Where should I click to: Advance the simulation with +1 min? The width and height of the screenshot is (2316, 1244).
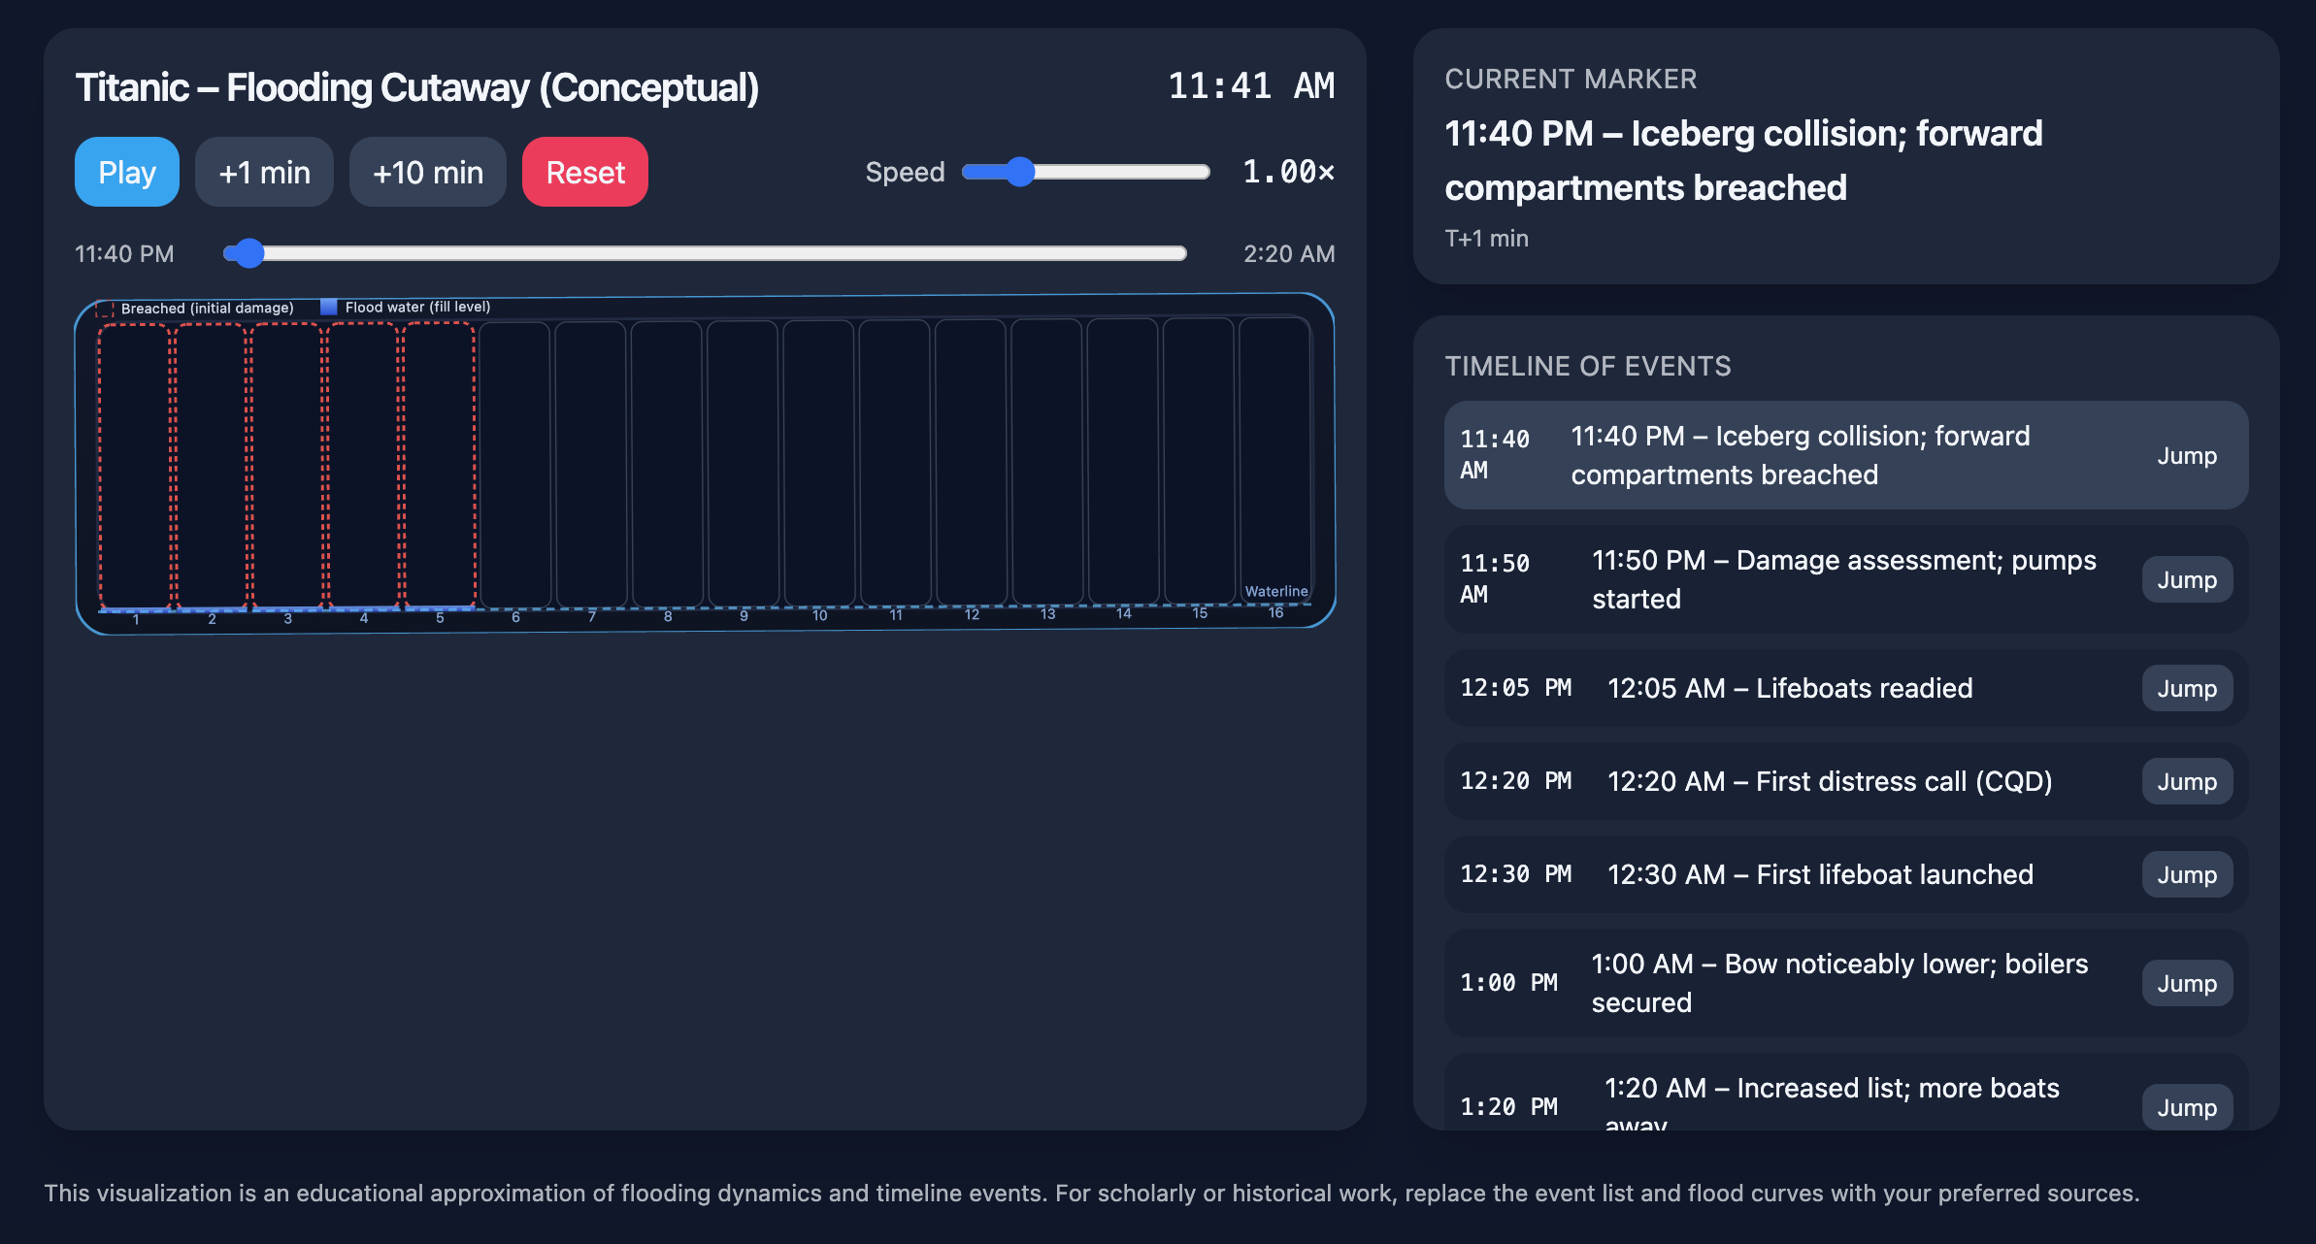(x=264, y=172)
